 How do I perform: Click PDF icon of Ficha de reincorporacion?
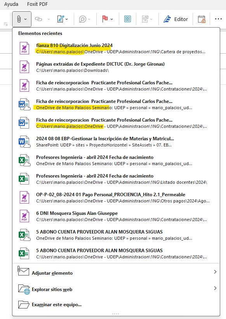(x=24, y=85)
